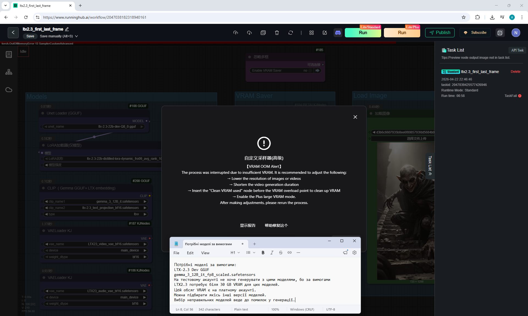
Task: Edit workflow name with pencil icon
Action: tap(67, 29)
